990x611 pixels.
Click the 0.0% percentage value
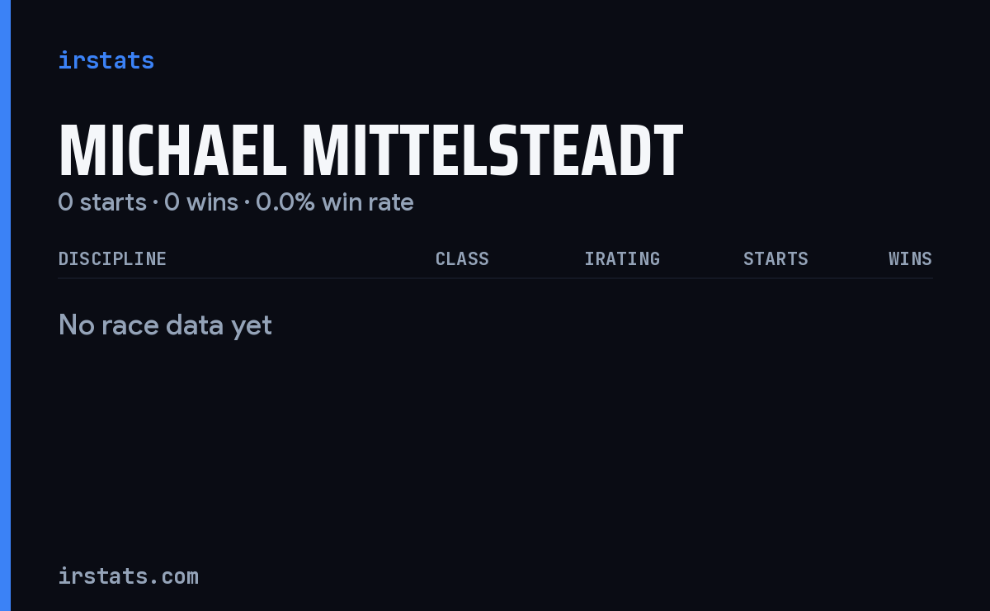(285, 202)
